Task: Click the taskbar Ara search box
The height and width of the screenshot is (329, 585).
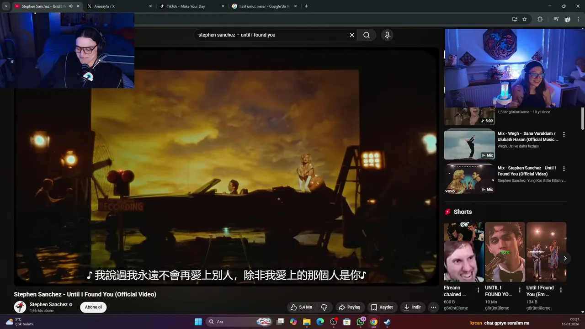Action: 239,322
